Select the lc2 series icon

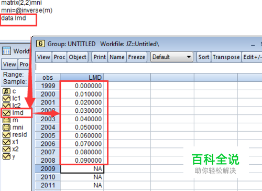pos(6,105)
